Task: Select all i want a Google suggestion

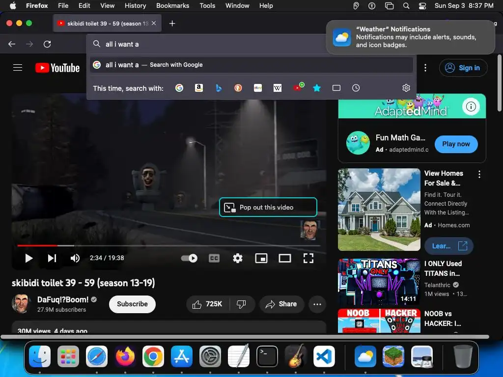Action: tap(251, 65)
